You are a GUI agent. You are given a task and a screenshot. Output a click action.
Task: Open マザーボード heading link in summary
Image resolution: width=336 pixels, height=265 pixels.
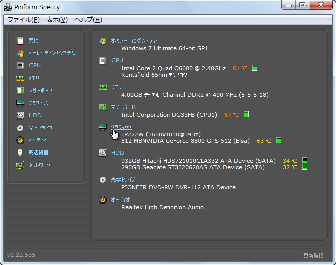coord(123,107)
